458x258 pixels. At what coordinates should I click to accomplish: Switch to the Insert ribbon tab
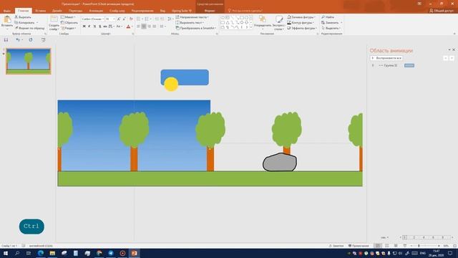[x=41, y=11]
